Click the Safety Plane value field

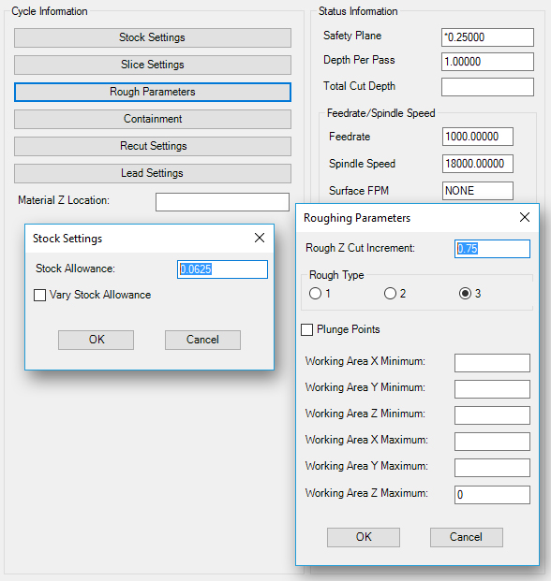click(487, 37)
